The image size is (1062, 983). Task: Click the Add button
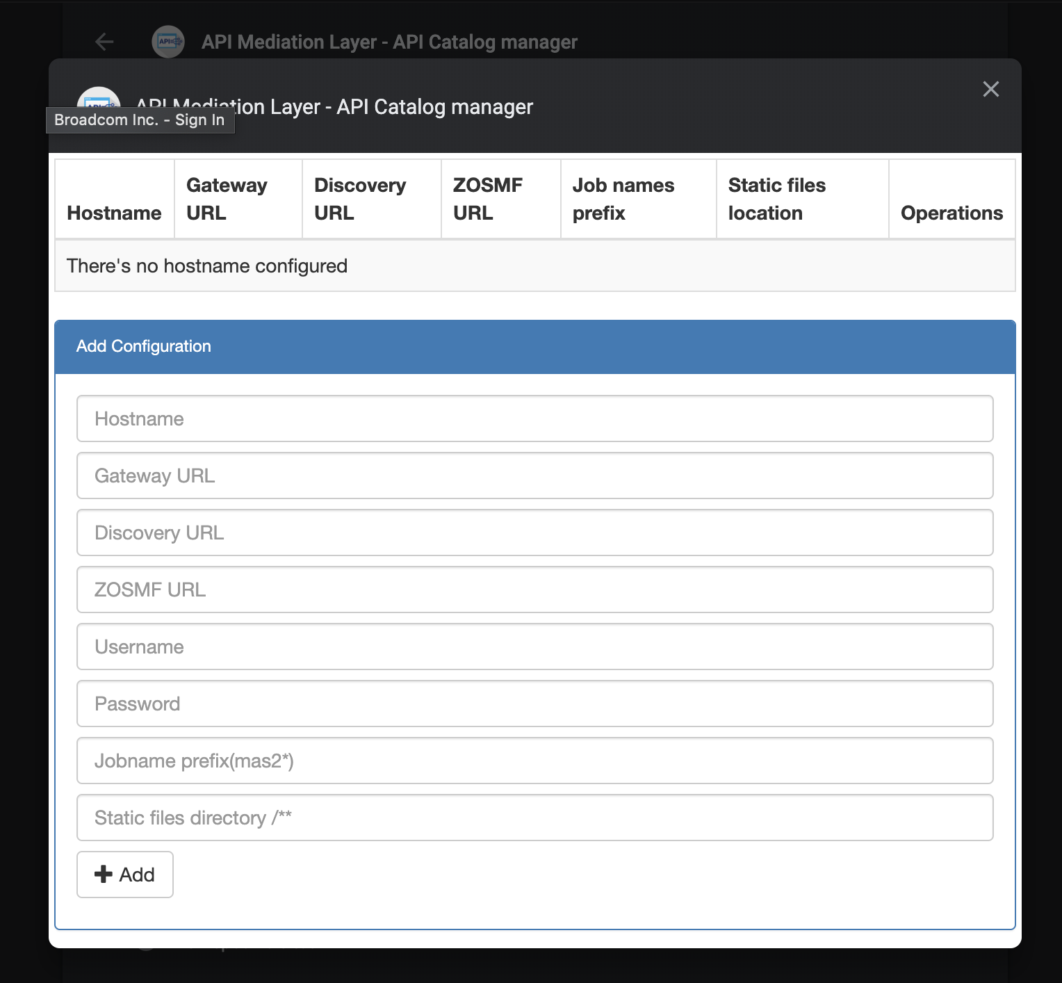pyautogui.click(x=125, y=875)
